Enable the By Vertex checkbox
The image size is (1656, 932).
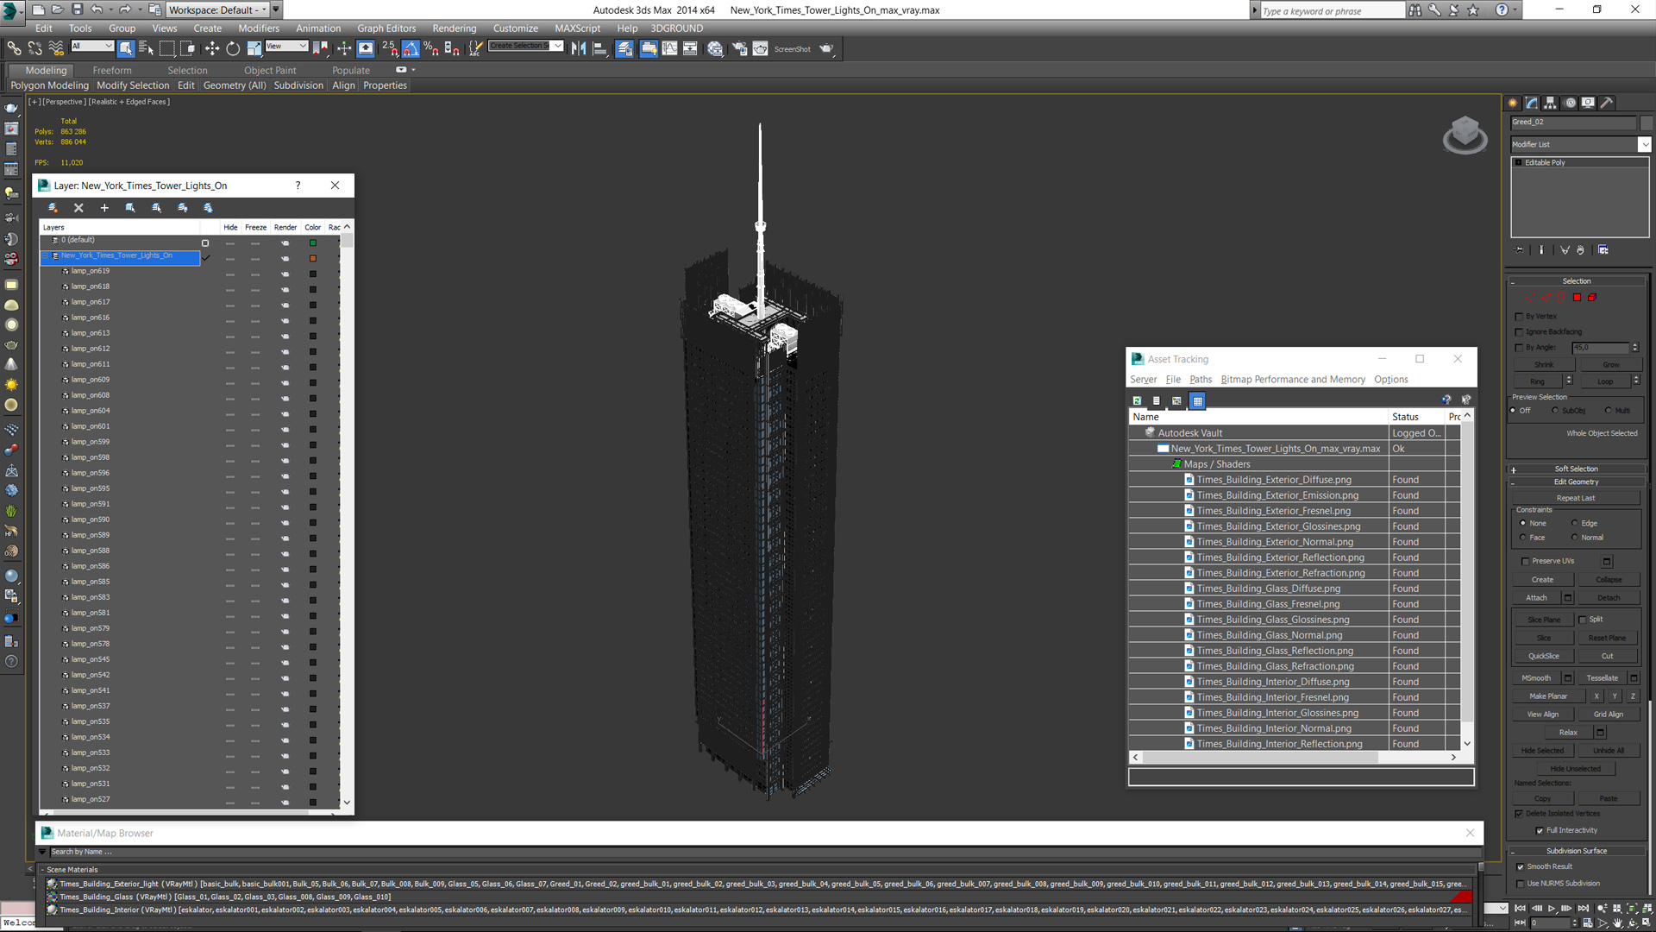click(1520, 317)
